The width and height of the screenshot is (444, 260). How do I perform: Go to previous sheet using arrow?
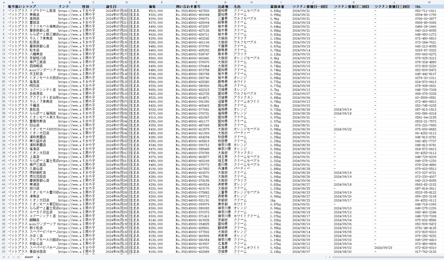coord(9,257)
